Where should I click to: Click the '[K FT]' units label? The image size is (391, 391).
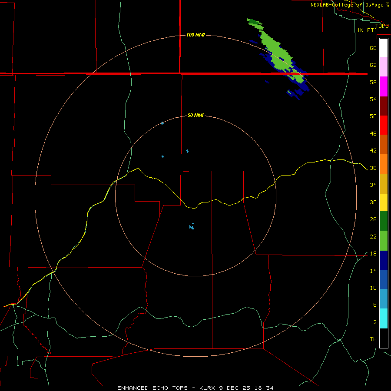(x=367, y=30)
